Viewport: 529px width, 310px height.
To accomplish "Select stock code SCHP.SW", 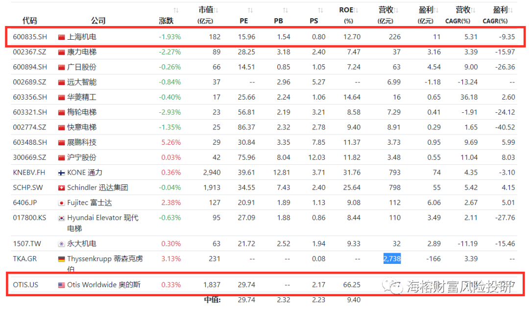I will (28, 187).
